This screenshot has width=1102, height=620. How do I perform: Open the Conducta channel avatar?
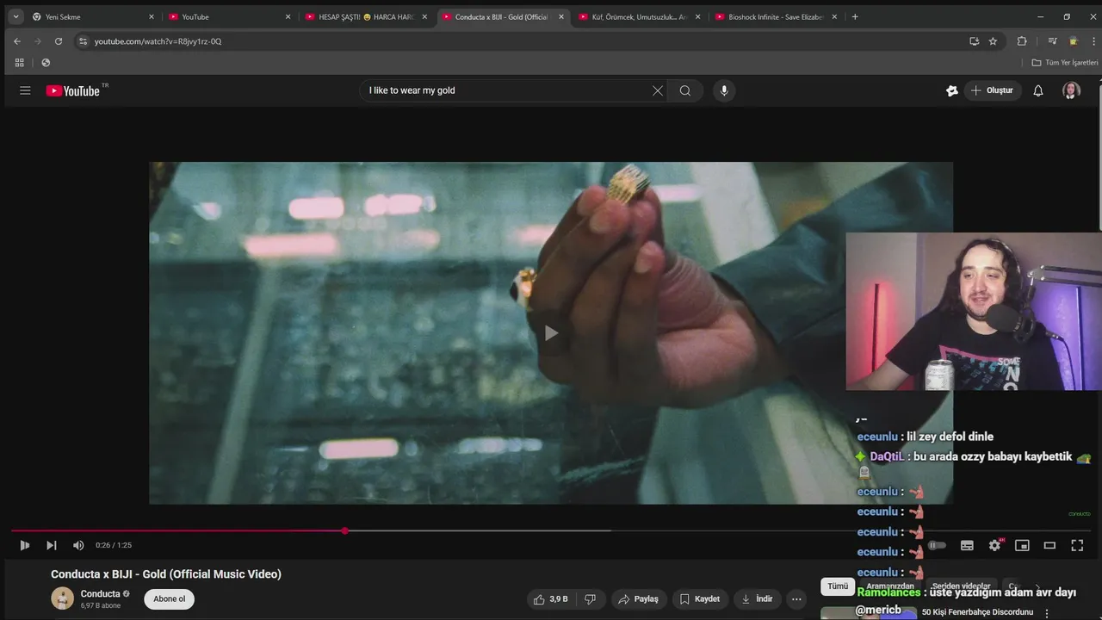(62, 598)
